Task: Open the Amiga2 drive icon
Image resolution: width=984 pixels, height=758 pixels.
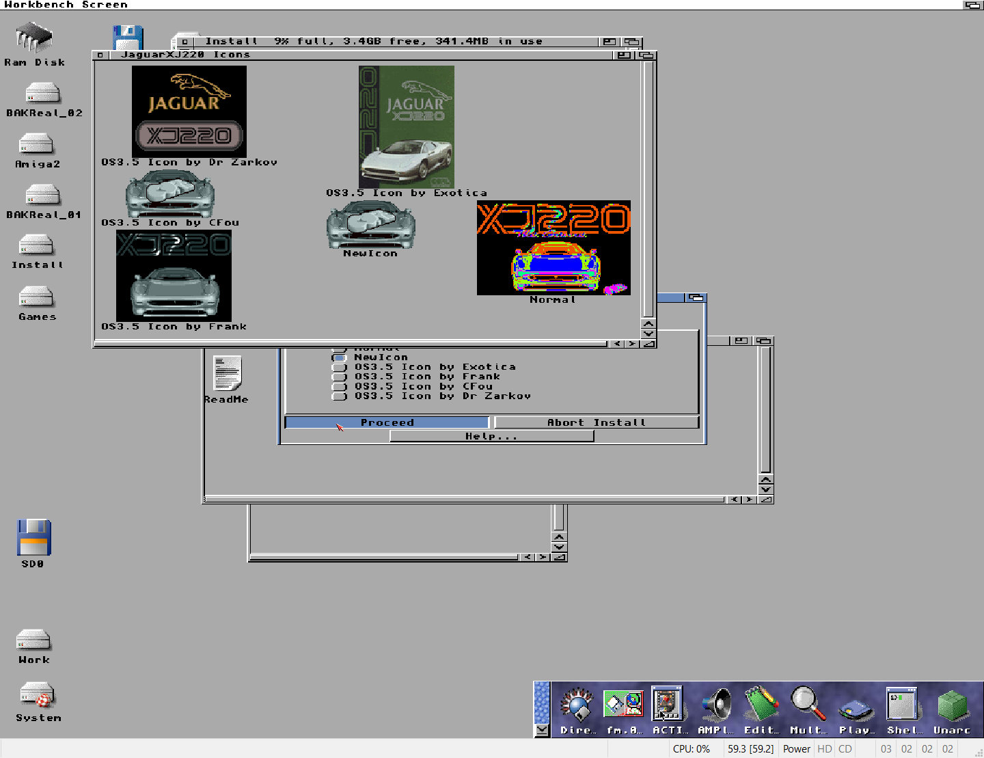Action: [36, 144]
